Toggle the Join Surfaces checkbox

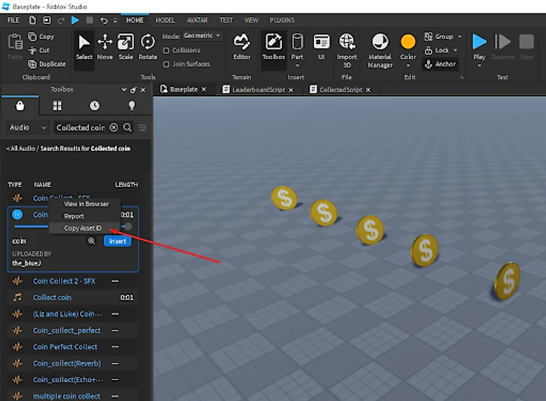pos(167,64)
